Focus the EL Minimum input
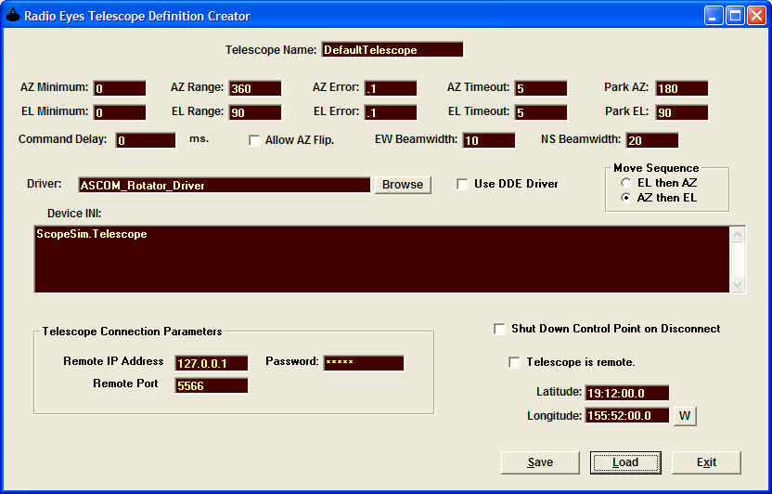Viewport: 772px width, 494px height. click(x=120, y=112)
